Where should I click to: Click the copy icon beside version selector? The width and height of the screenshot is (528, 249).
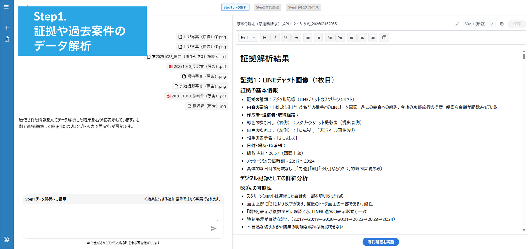click(502, 24)
